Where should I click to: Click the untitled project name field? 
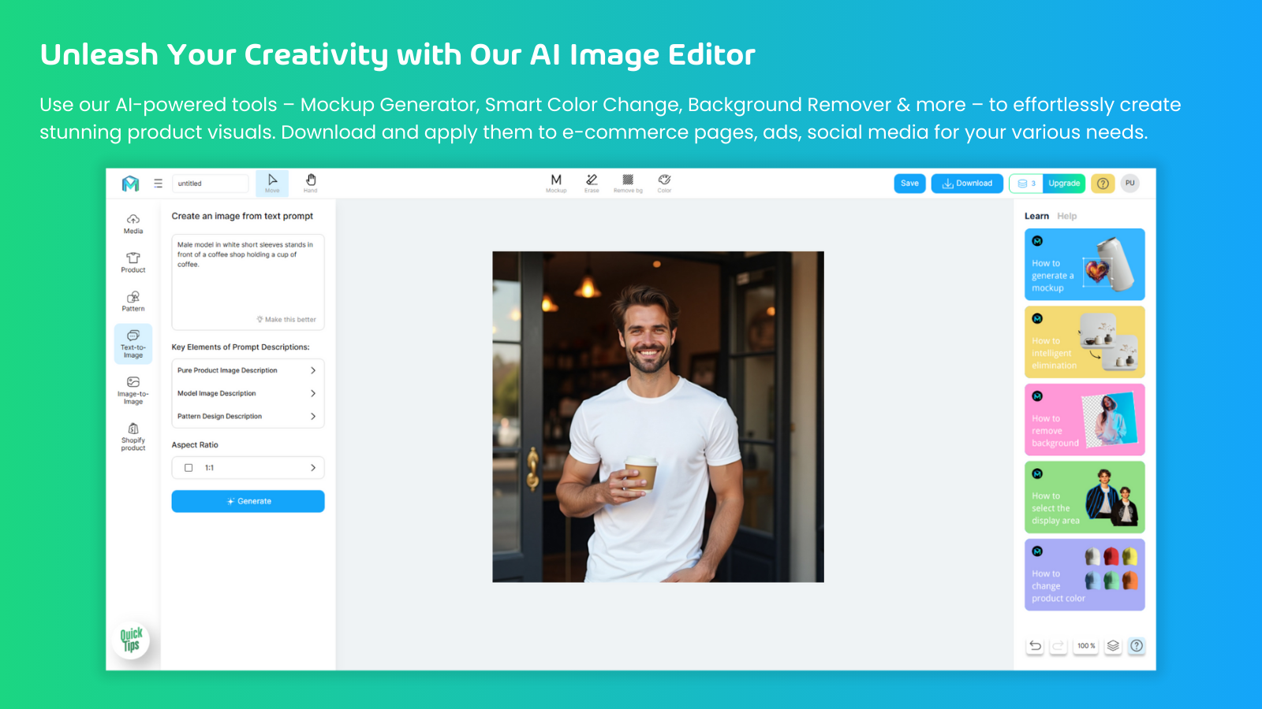pyautogui.click(x=210, y=184)
